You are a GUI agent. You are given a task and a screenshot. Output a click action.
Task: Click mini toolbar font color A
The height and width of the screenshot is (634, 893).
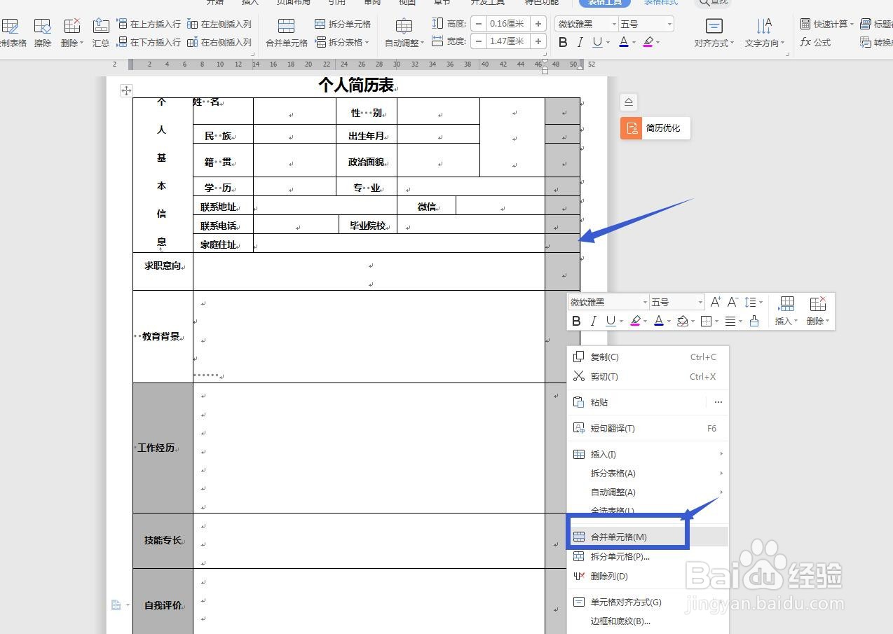coord(658,321)
